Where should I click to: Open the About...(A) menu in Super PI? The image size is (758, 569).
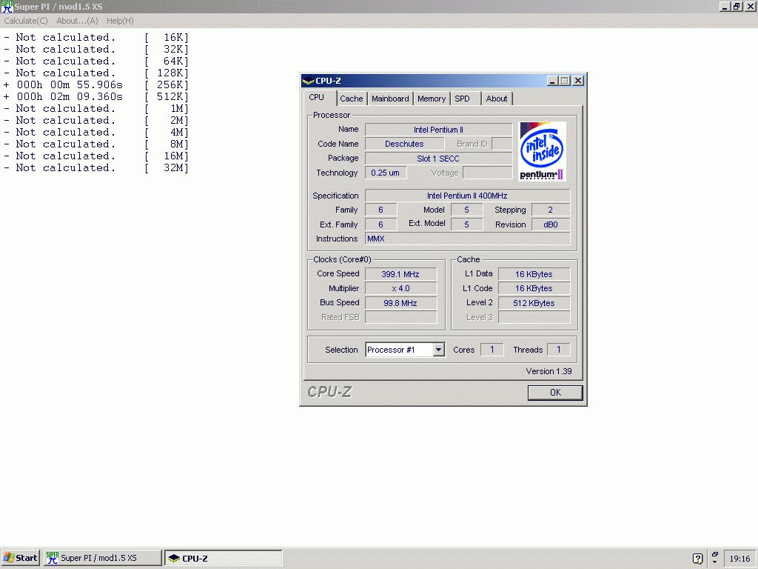[x=77, y=21]
